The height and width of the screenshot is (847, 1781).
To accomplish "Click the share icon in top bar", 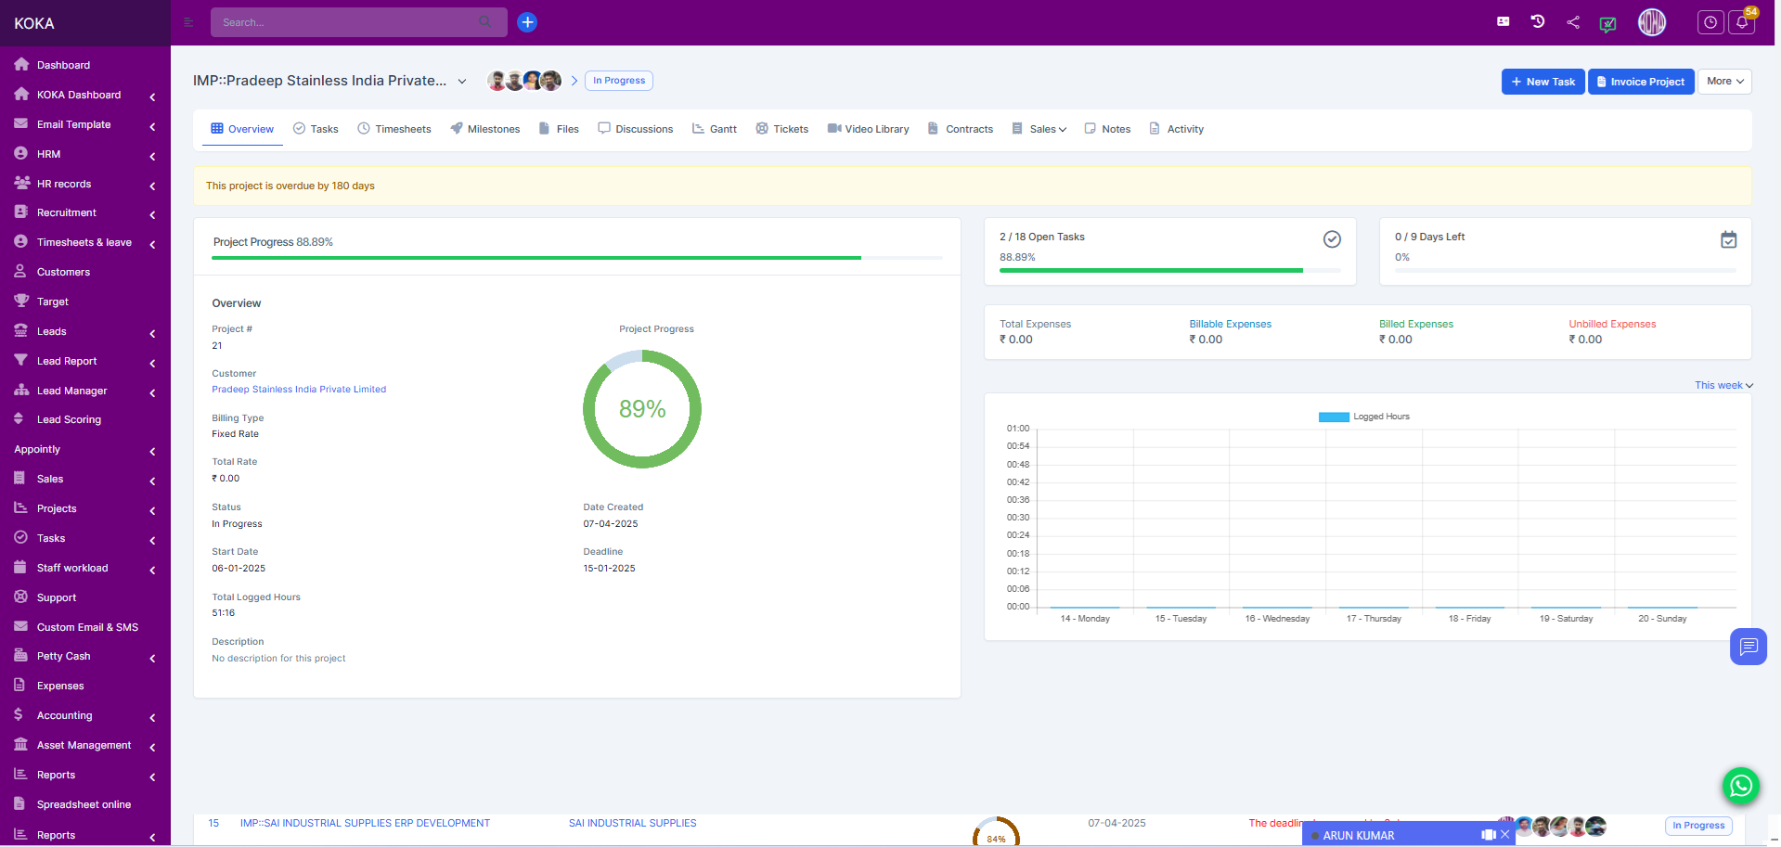I will tap(1573, 22).
